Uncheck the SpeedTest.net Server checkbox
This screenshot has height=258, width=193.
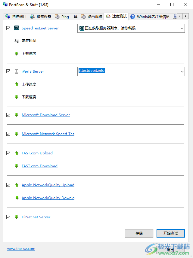coord(8,28)
